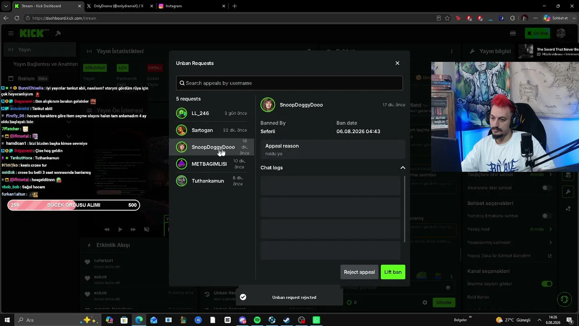This screenshot has width=579, height=326.
Task: Open Yayın Bağlantısı ve Anahtarı page
Action: (x=45, y=64)
